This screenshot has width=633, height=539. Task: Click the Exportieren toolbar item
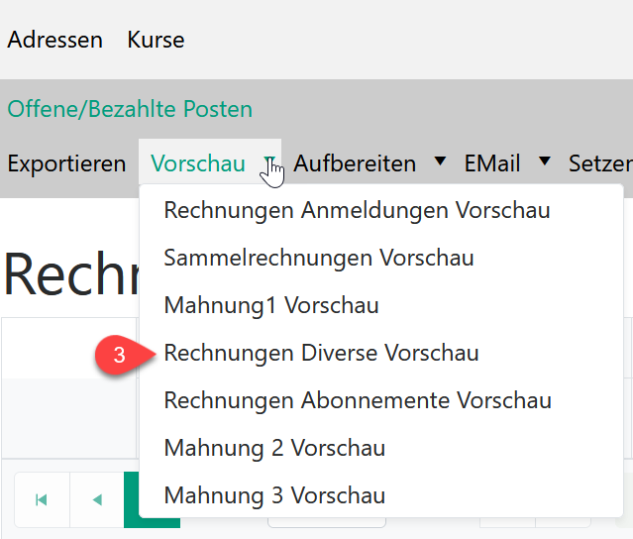pos(66,163)
